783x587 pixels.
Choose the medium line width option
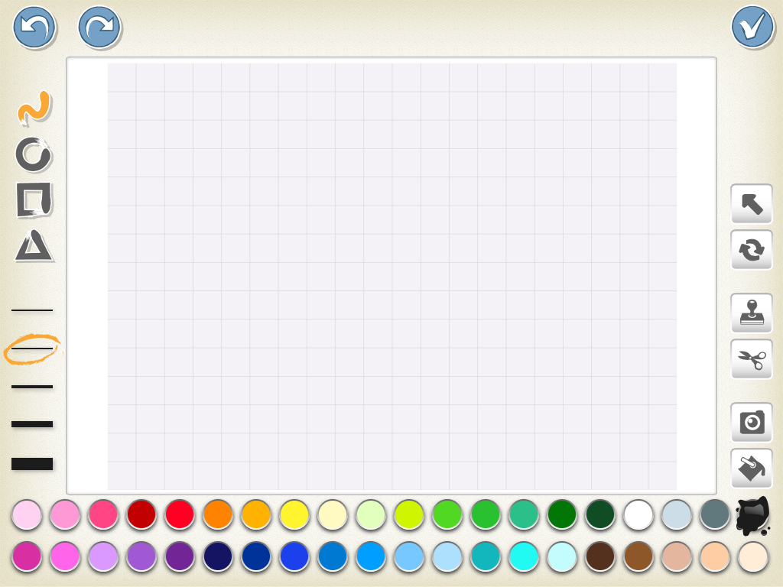click(32, 387)
